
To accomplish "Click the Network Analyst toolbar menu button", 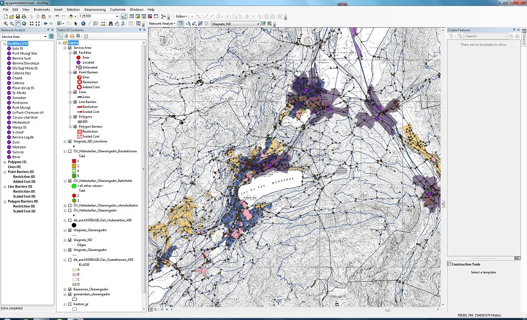I will click(x=162, y=24).
